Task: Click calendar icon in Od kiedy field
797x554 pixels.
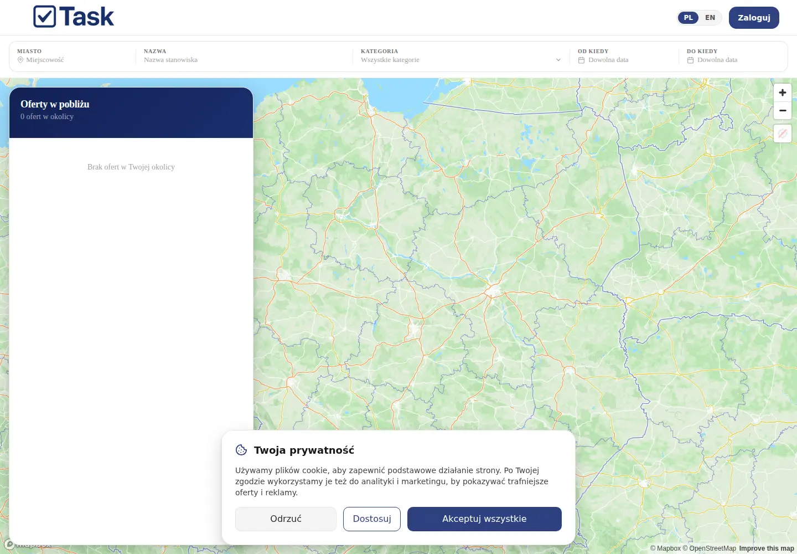Action: (x=581, y=60)
